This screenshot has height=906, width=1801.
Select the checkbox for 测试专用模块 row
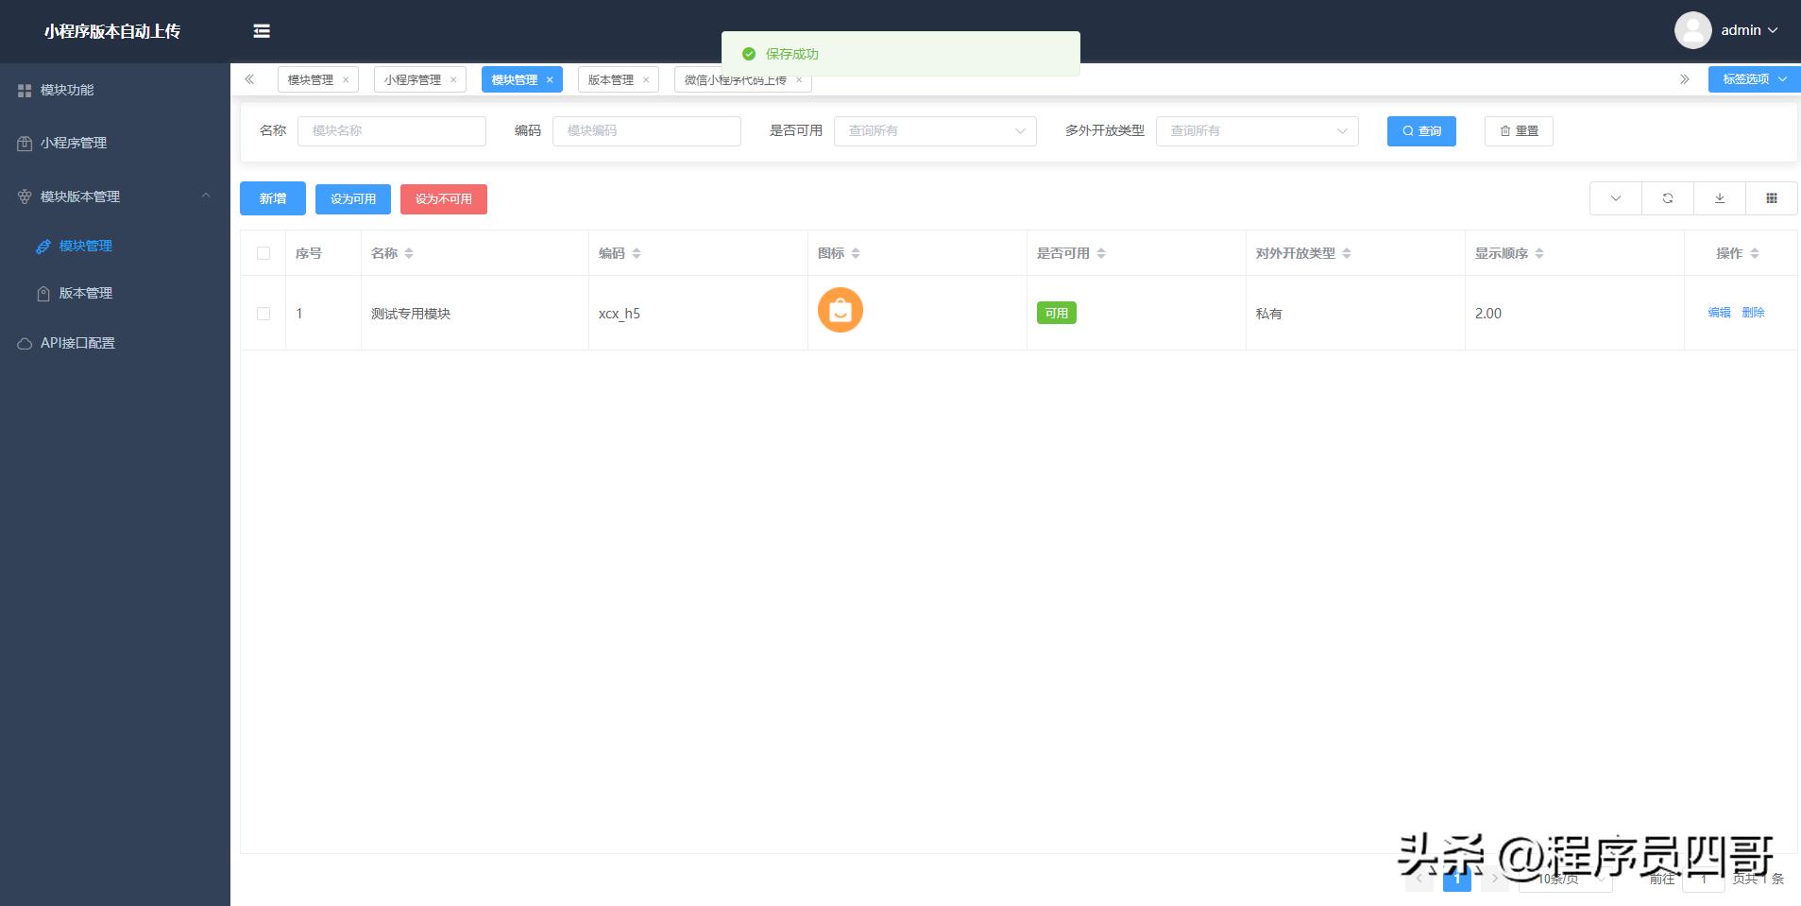tap(263, 313)
